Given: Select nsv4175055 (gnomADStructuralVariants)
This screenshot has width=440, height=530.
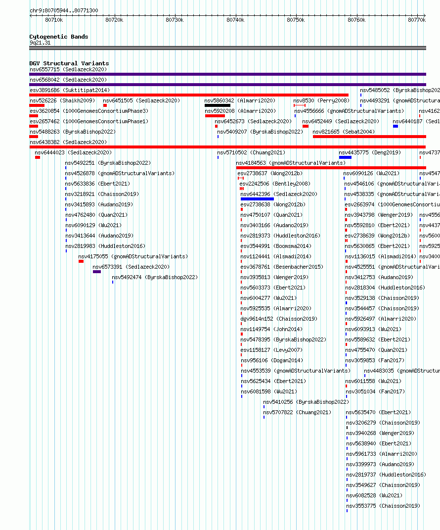Looking at the screenshot, I should tap(133, 256).
